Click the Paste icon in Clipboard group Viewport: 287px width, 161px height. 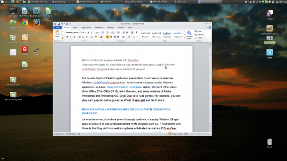point(58,34)
